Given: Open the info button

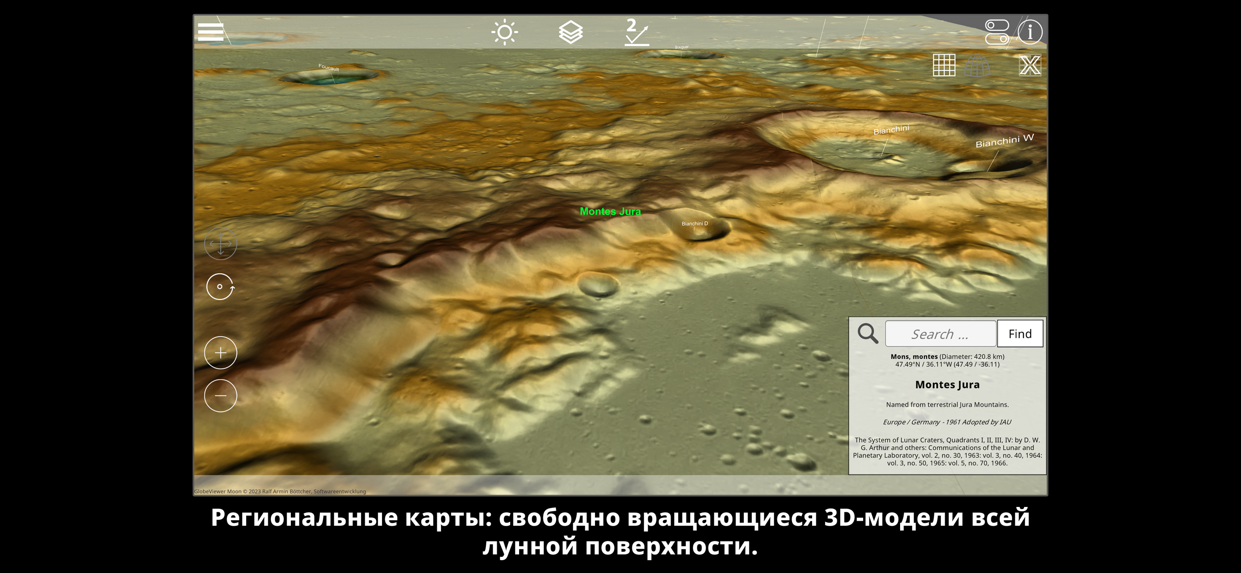Looking at the screenshot, I should pos(1030,32).
